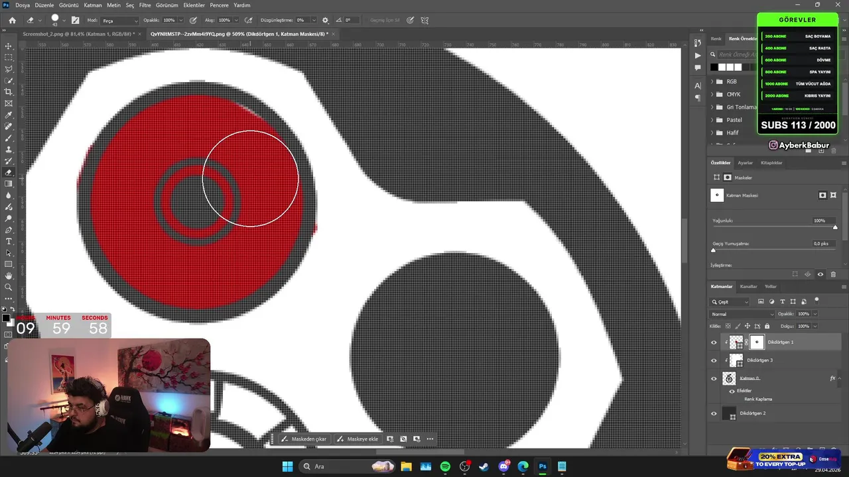Screen dimensions: 849x477
Task: Filter layers by type layers (T icon)
Action: [783, 301]
